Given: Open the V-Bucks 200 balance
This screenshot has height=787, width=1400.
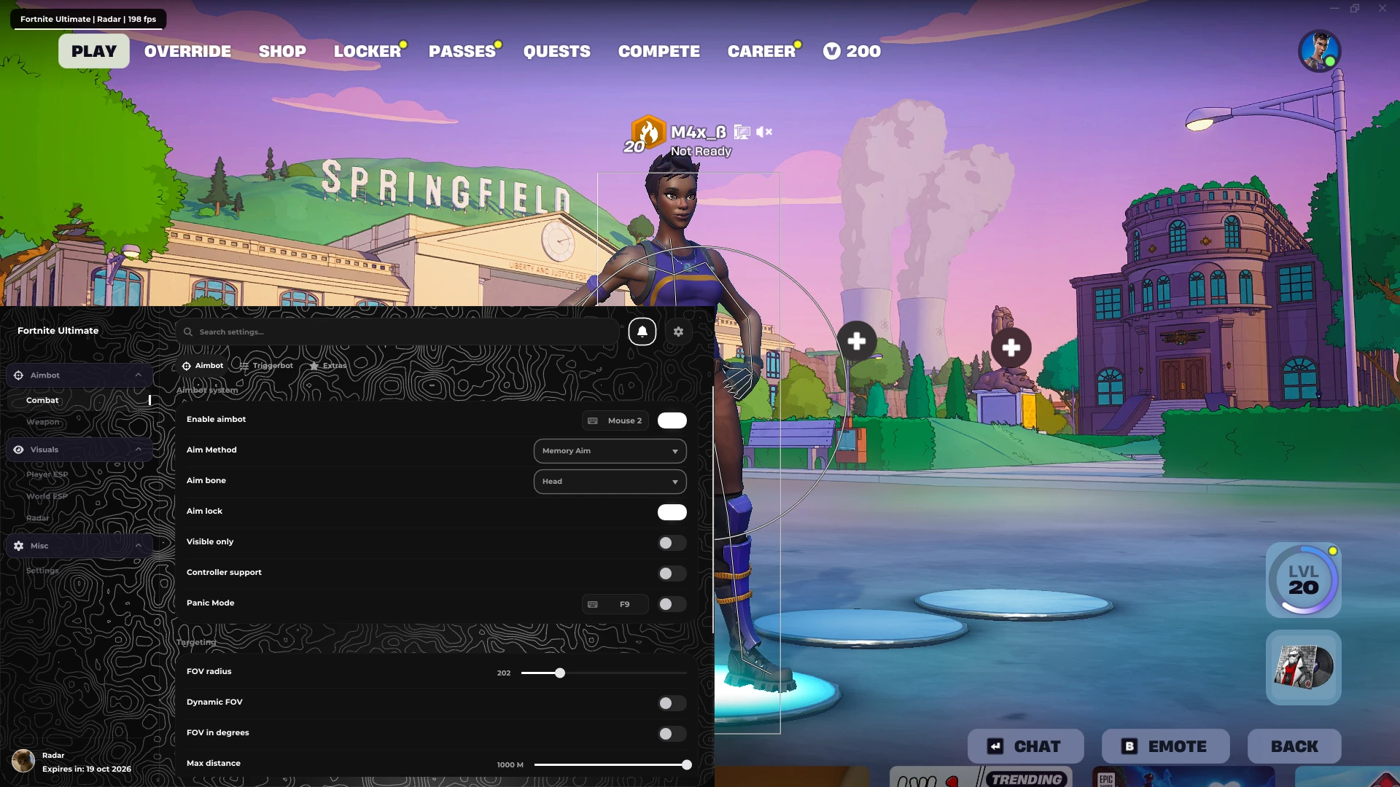Looking at the screenshot, I should tap(852, 51).
